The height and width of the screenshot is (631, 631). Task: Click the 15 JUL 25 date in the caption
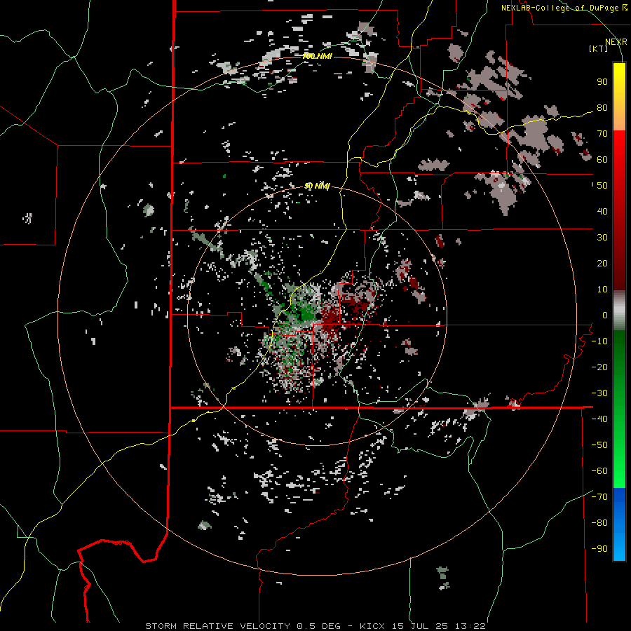click(x=421, y=626)
